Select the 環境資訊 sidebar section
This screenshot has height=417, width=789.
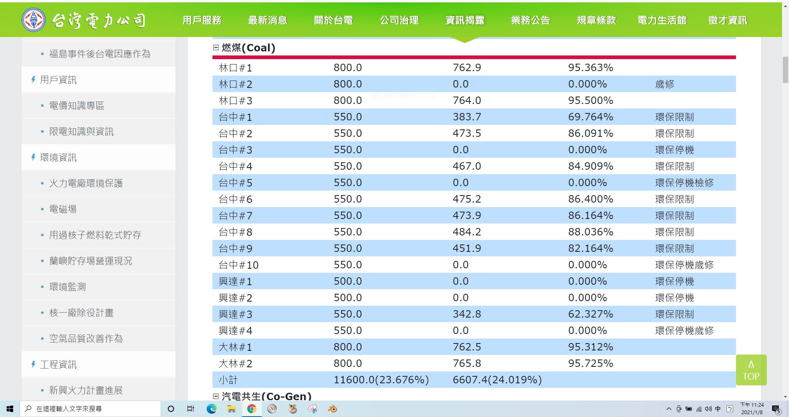click(x=58, y=157)
